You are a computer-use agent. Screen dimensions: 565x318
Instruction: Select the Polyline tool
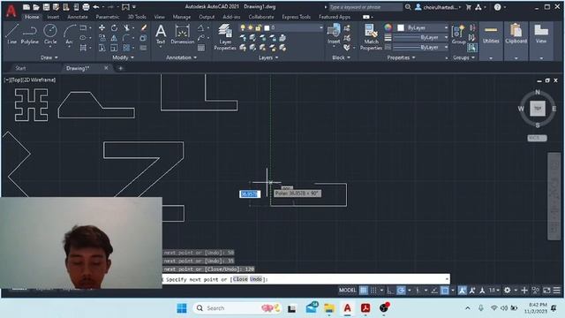click(29, 34)
